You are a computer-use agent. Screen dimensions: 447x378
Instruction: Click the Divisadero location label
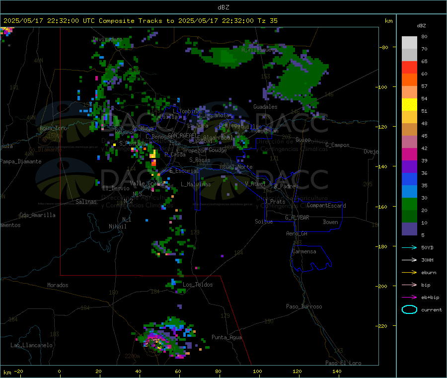[107, 39]
